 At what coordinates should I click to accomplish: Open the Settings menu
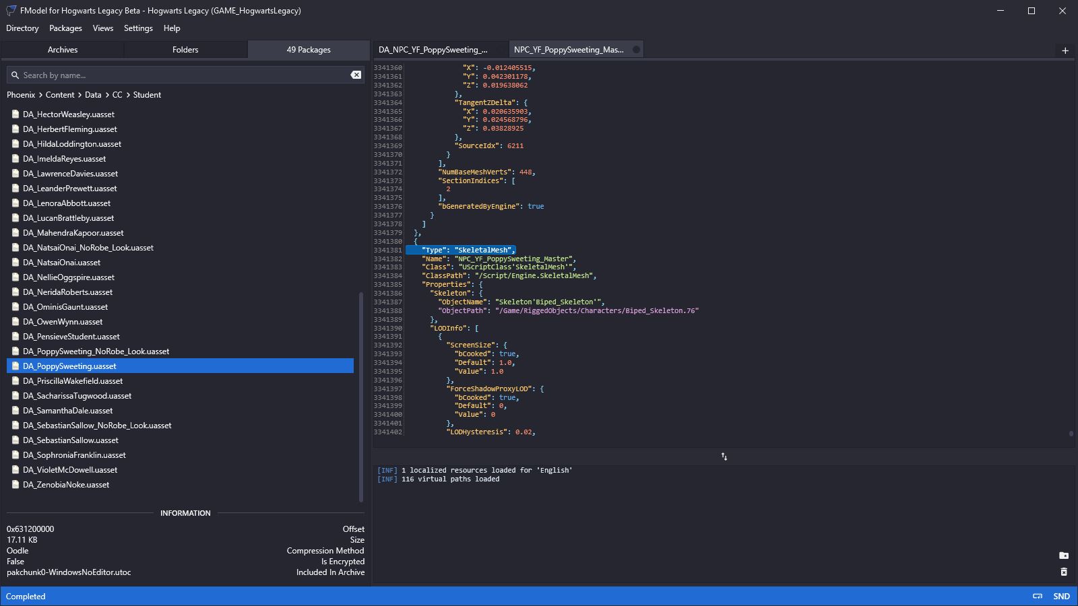pyautogui.click(x=138, y=28)
